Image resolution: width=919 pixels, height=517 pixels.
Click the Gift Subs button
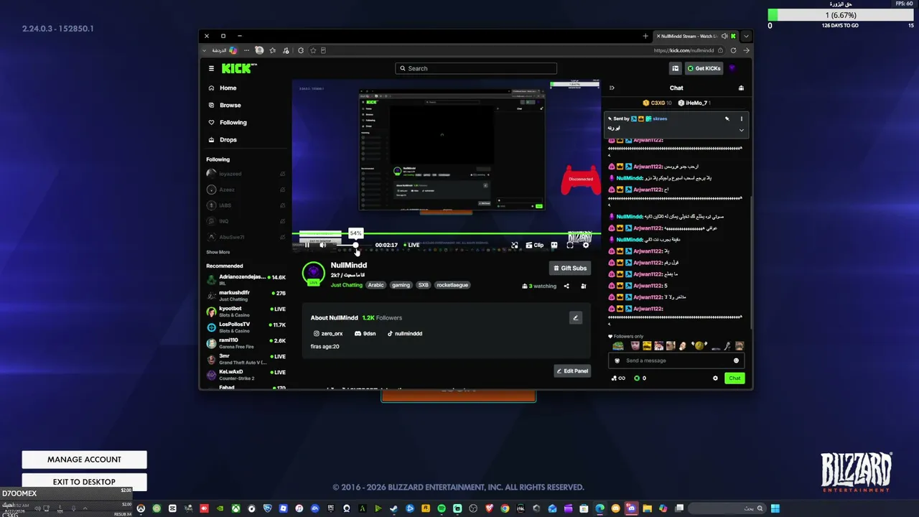pos(570,268)
